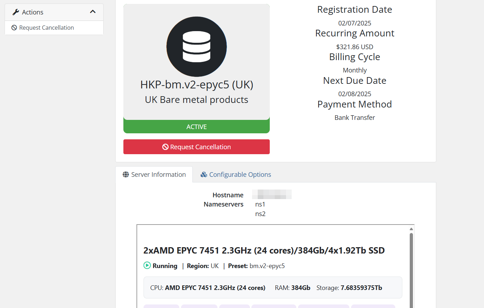
Task: Click the green ACTIVE status bar
Action: 197,127
